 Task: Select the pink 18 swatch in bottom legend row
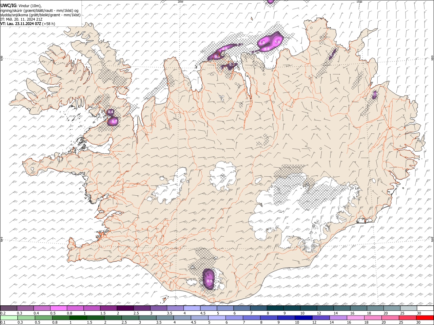pos(373,318)
